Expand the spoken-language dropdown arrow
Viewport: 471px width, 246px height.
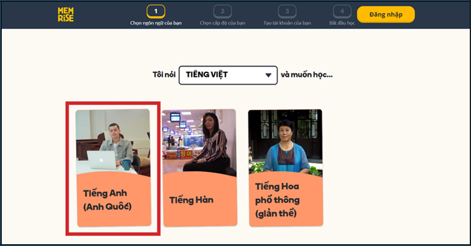(268, 75)
